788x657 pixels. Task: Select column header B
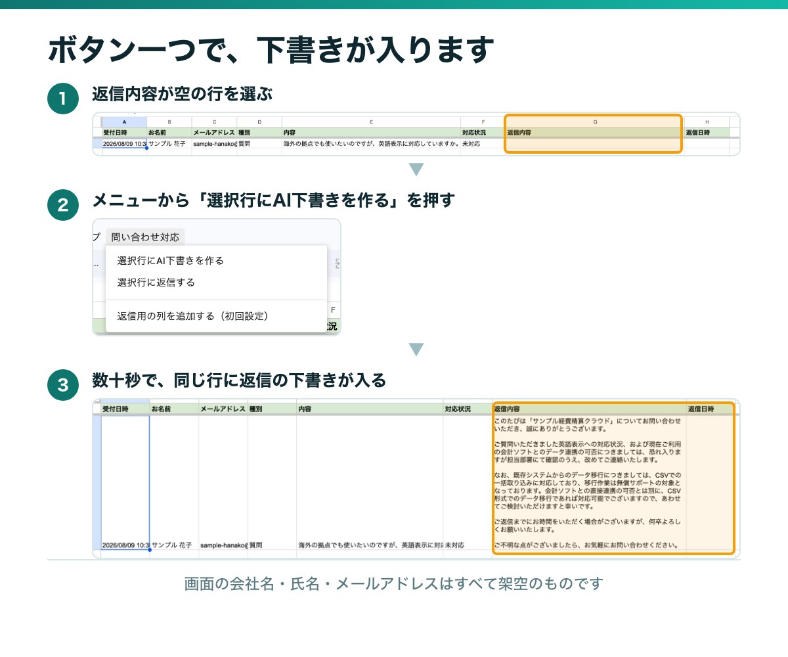169,122
